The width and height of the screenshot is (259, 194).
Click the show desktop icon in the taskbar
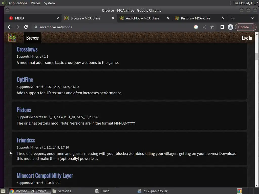[3, 191]
